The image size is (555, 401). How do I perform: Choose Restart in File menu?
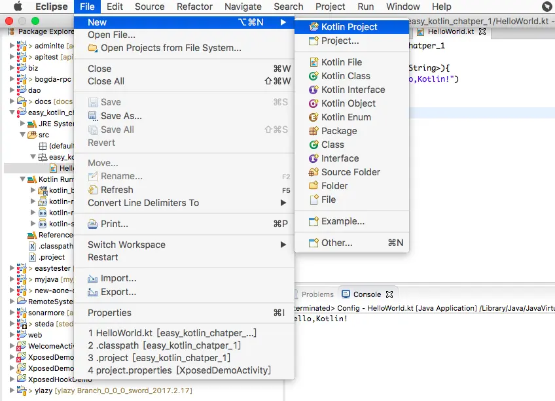click(x=185, y=257)
